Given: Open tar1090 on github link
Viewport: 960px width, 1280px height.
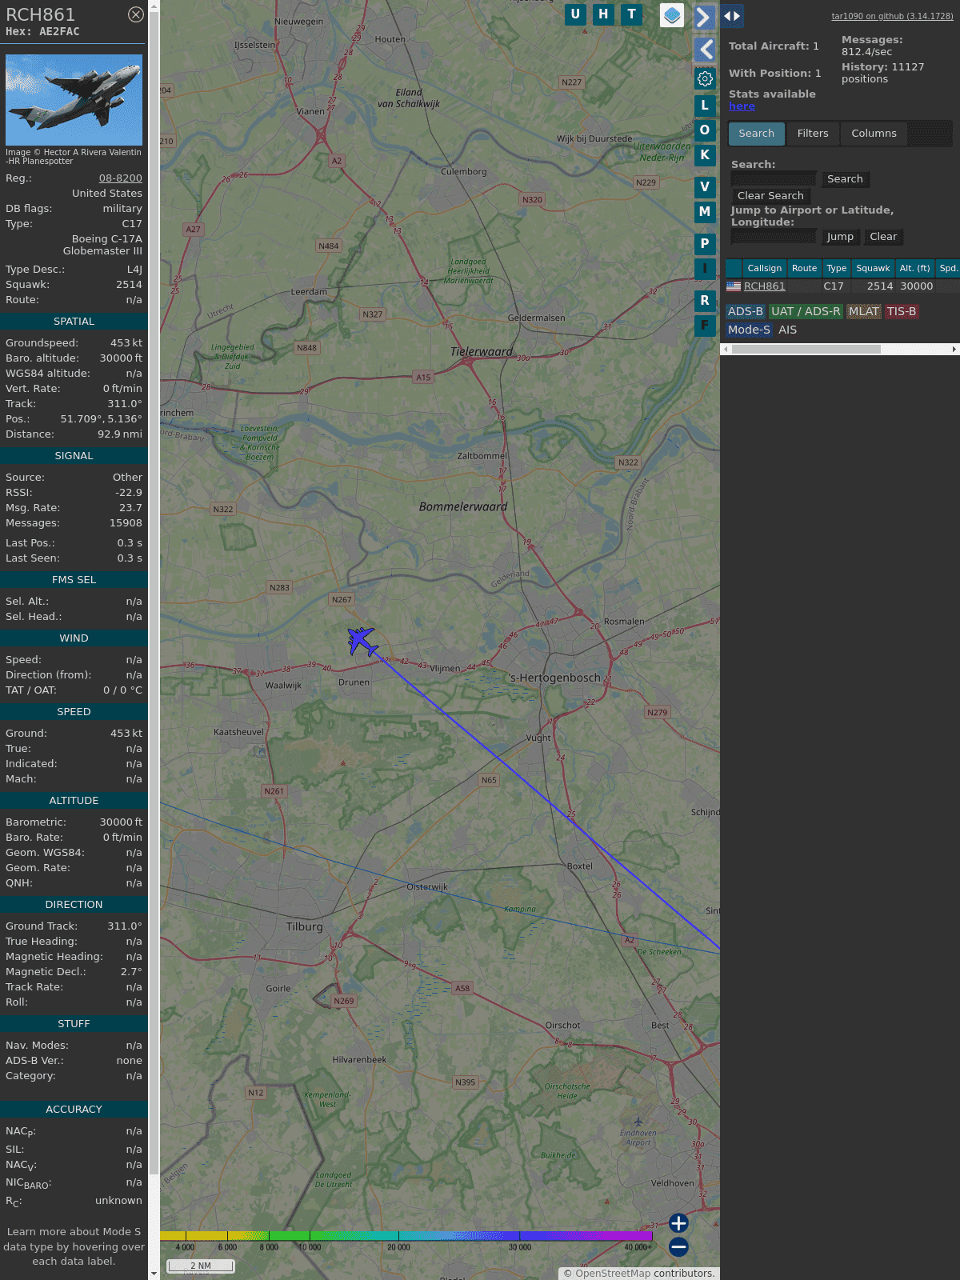Looking at the screenshot, I should (892, 16).
